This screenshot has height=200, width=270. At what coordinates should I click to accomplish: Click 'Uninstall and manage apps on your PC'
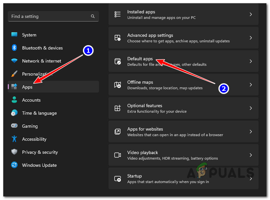click(x=161, y=18)
